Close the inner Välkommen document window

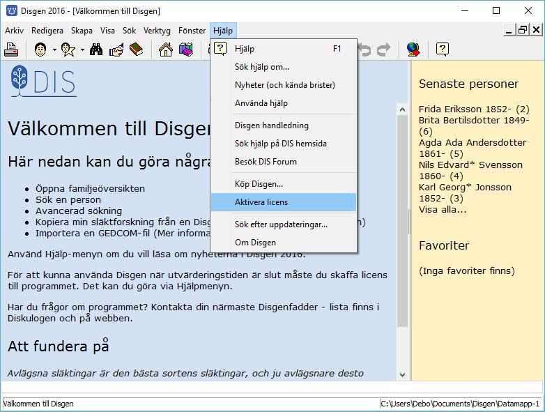537,30
